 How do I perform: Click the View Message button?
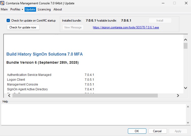point(73,27)
